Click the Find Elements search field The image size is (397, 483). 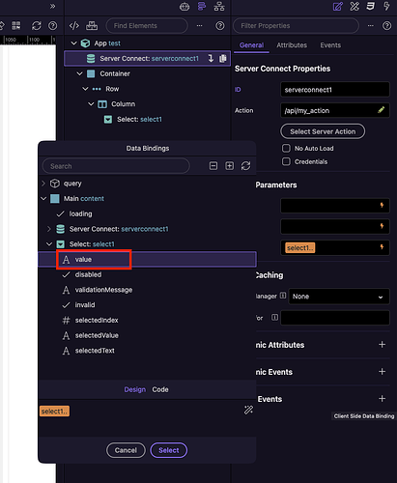tap(147, 26)
